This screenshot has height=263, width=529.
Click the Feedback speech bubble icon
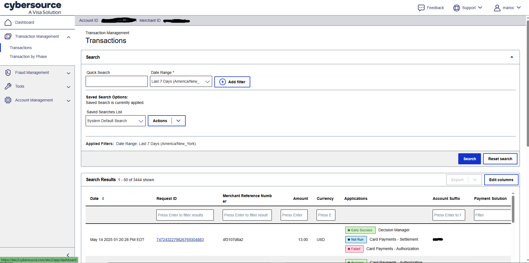tap(421, 8)
